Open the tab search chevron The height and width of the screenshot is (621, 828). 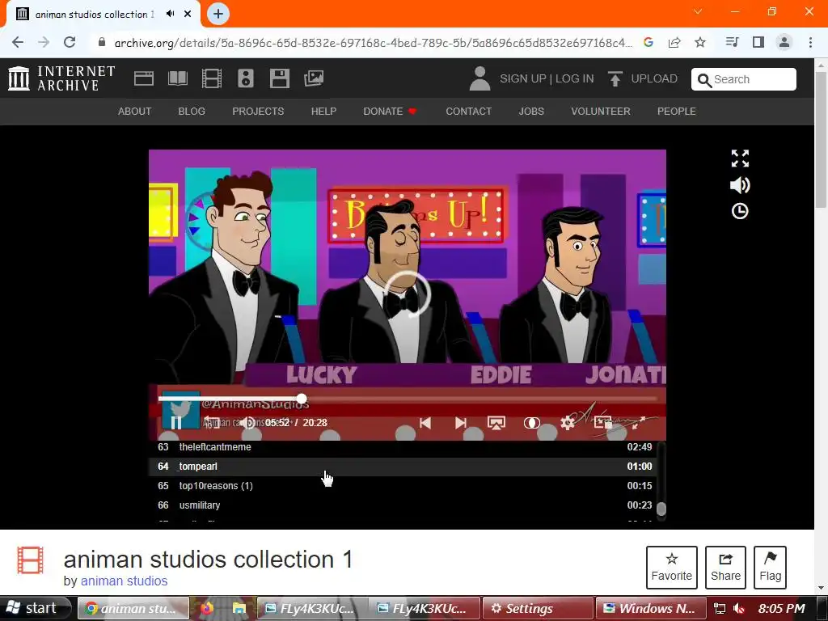click(x=698, y=11)
